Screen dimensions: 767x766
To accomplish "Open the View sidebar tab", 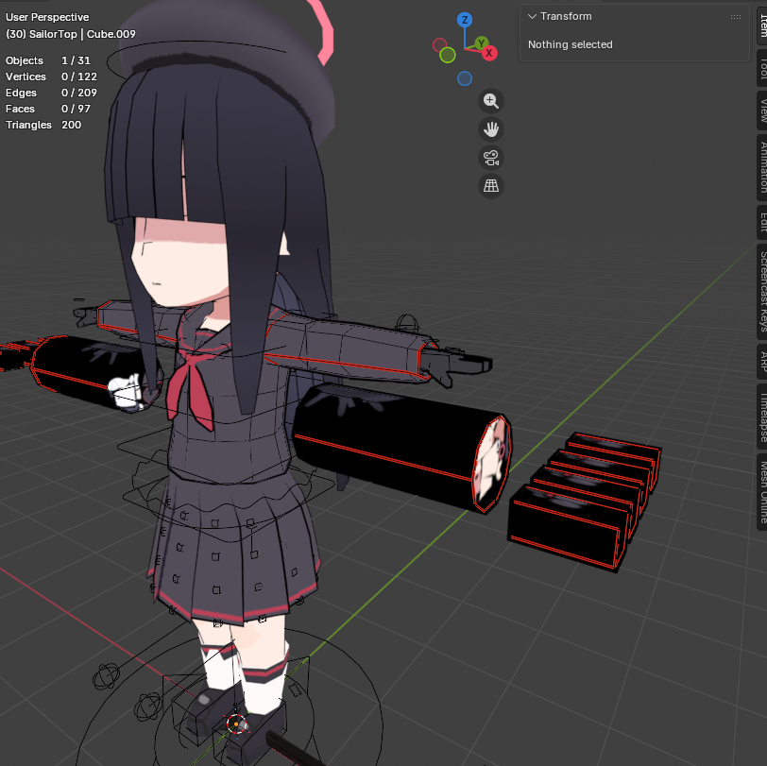I will [x=762, y=111].
